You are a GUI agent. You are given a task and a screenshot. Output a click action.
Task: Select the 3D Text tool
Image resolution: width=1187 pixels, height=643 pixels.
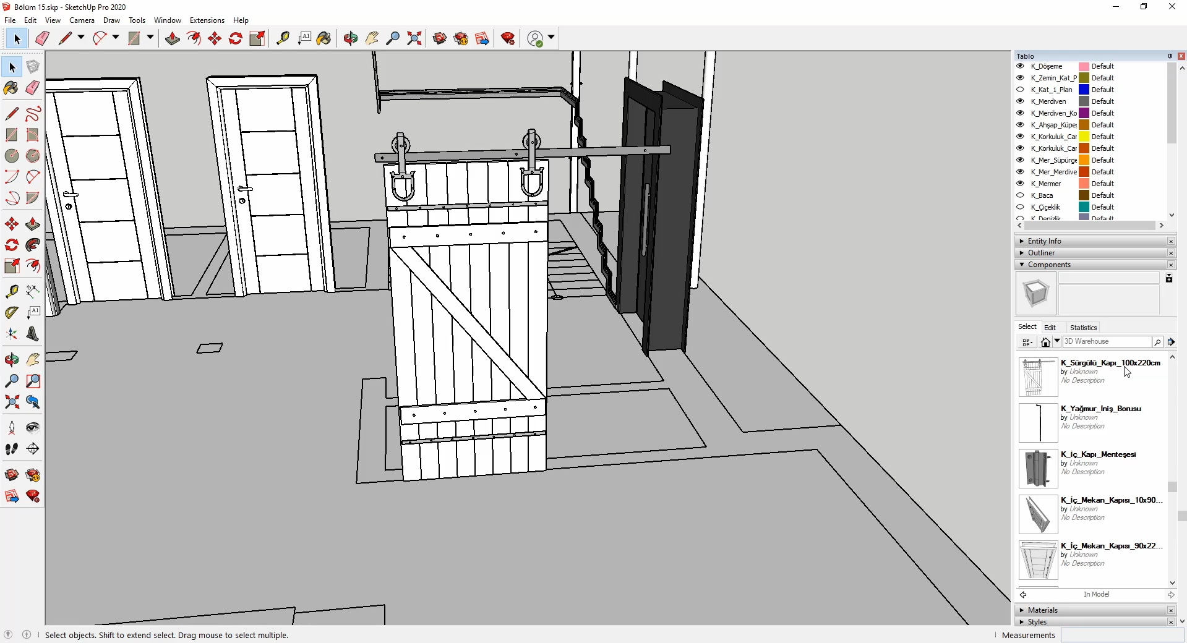[x=33, y=334]
